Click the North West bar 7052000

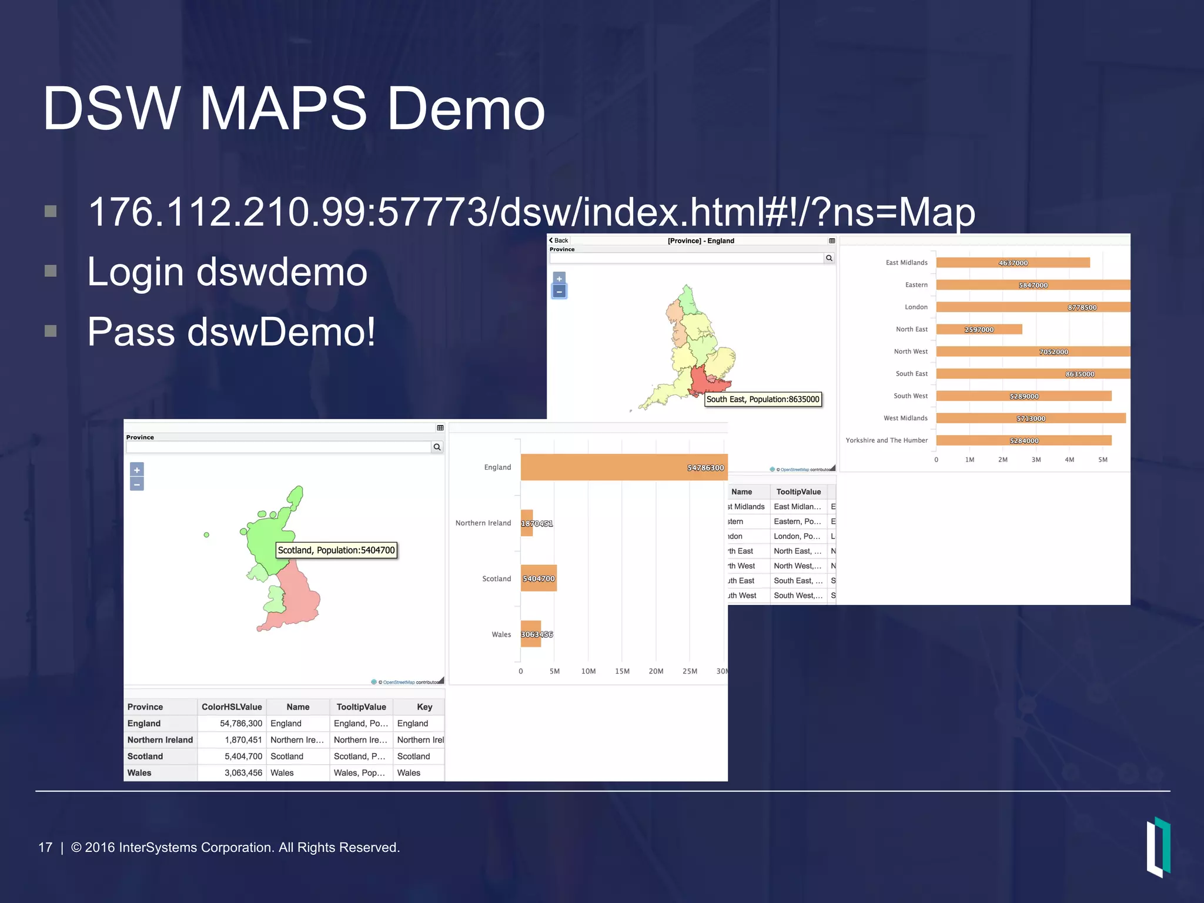click(1033, 352)
